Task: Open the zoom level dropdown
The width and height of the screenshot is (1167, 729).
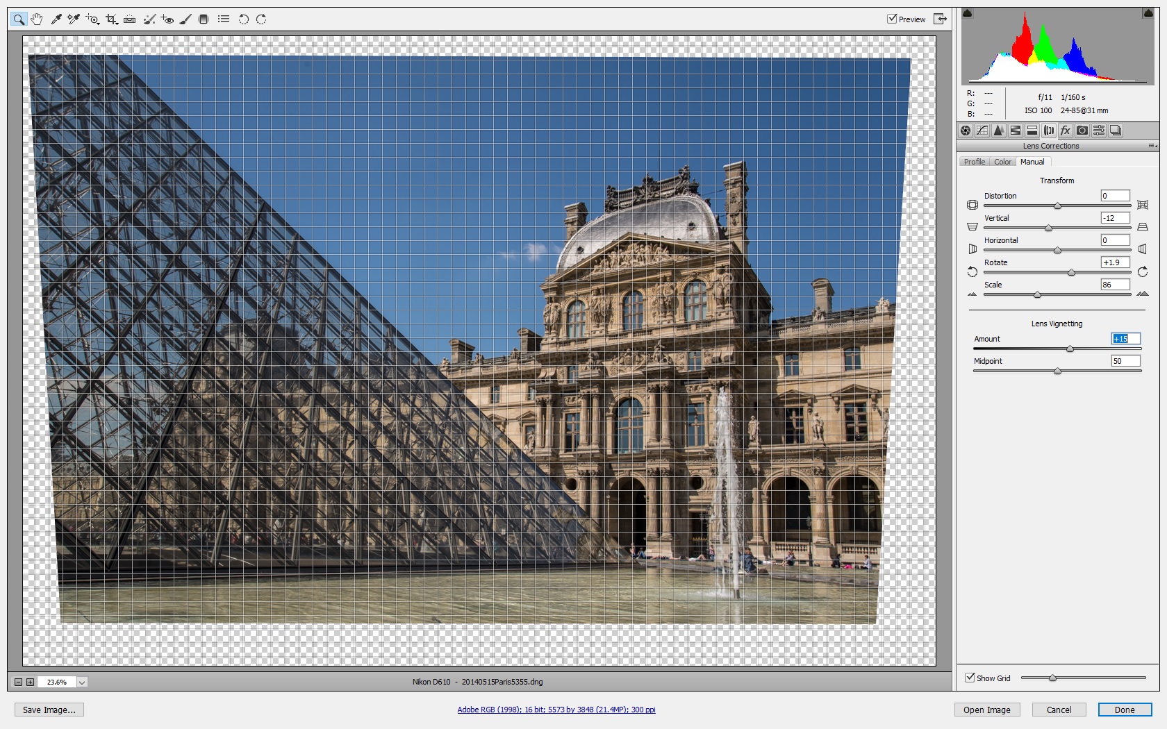Action: (82, 682)
